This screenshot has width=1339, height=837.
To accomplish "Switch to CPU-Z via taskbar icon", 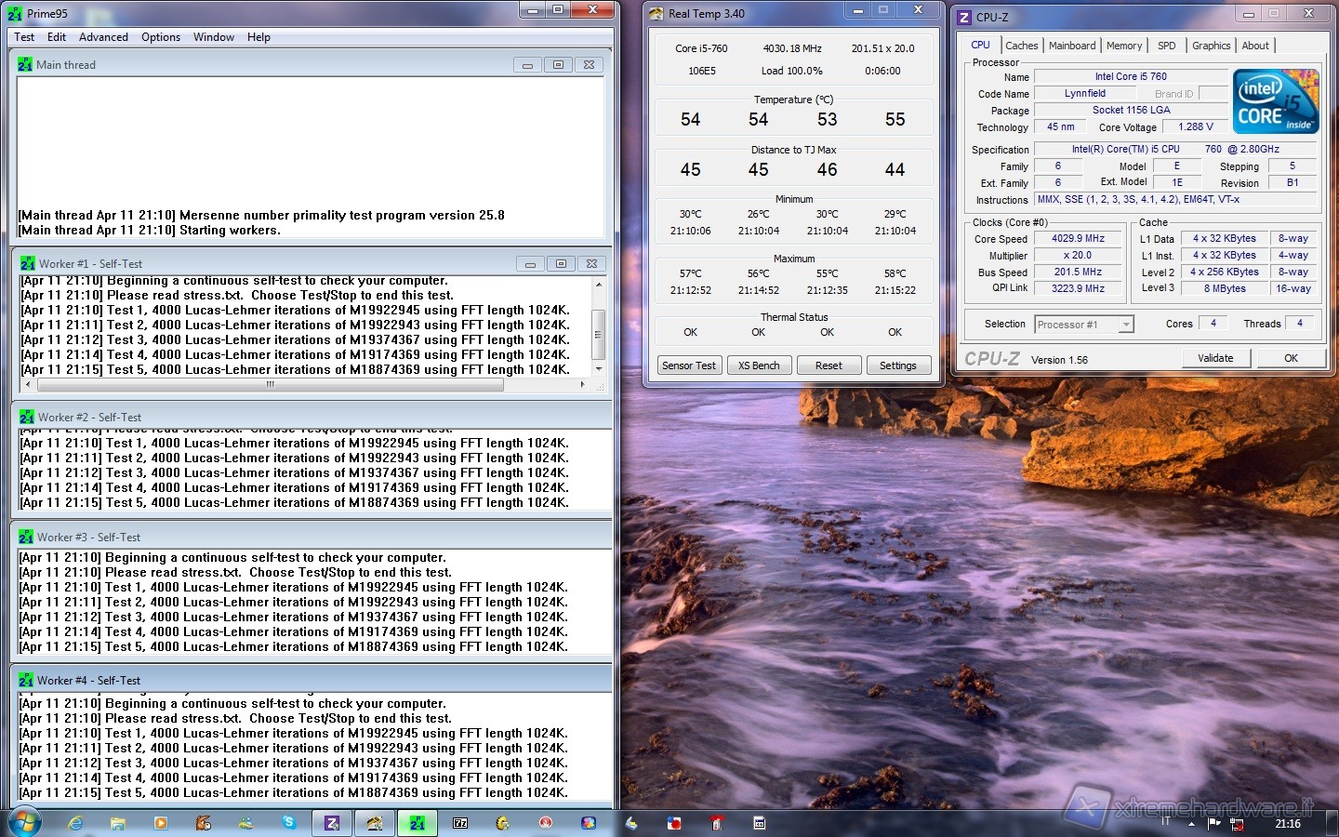I will [x=332, y=823].
